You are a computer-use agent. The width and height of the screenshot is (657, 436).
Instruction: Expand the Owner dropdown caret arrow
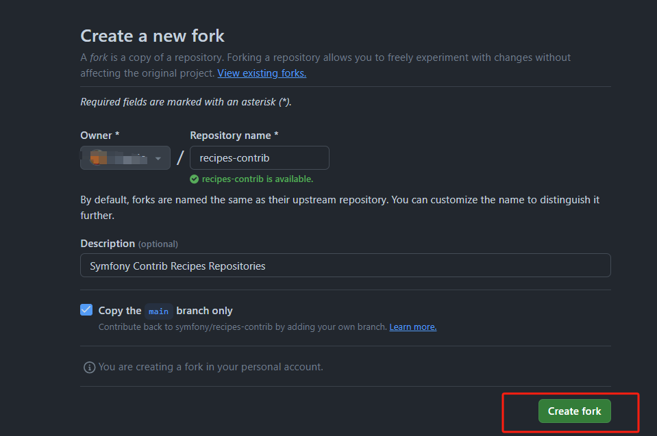158,159
